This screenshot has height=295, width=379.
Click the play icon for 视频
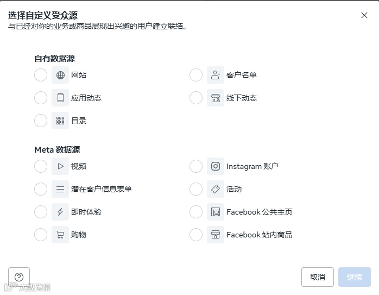[60, 166]
